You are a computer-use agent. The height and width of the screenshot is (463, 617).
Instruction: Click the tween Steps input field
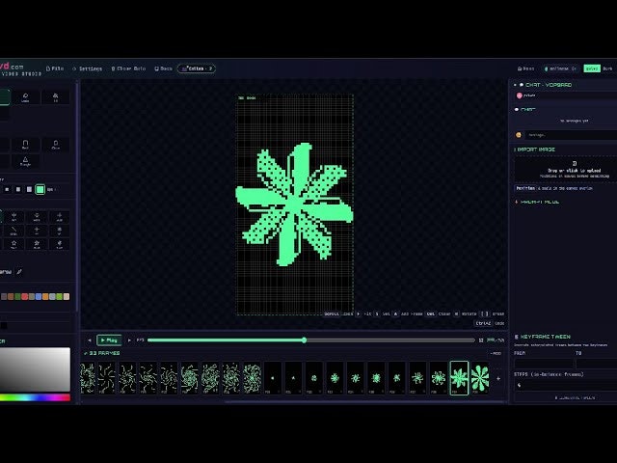tap(566, 385)
